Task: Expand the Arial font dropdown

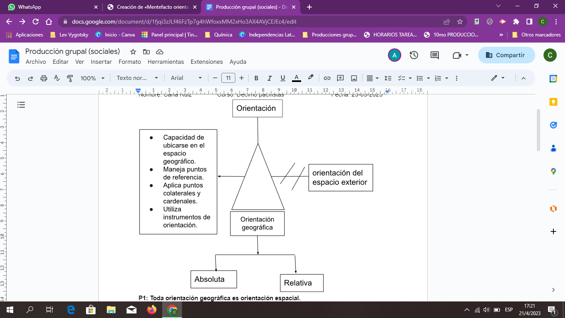Action: pyautogui.click(x=186, y=78)
